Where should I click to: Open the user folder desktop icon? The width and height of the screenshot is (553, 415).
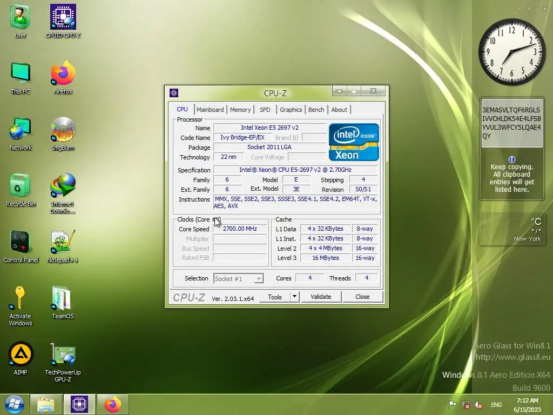point(20,21)
